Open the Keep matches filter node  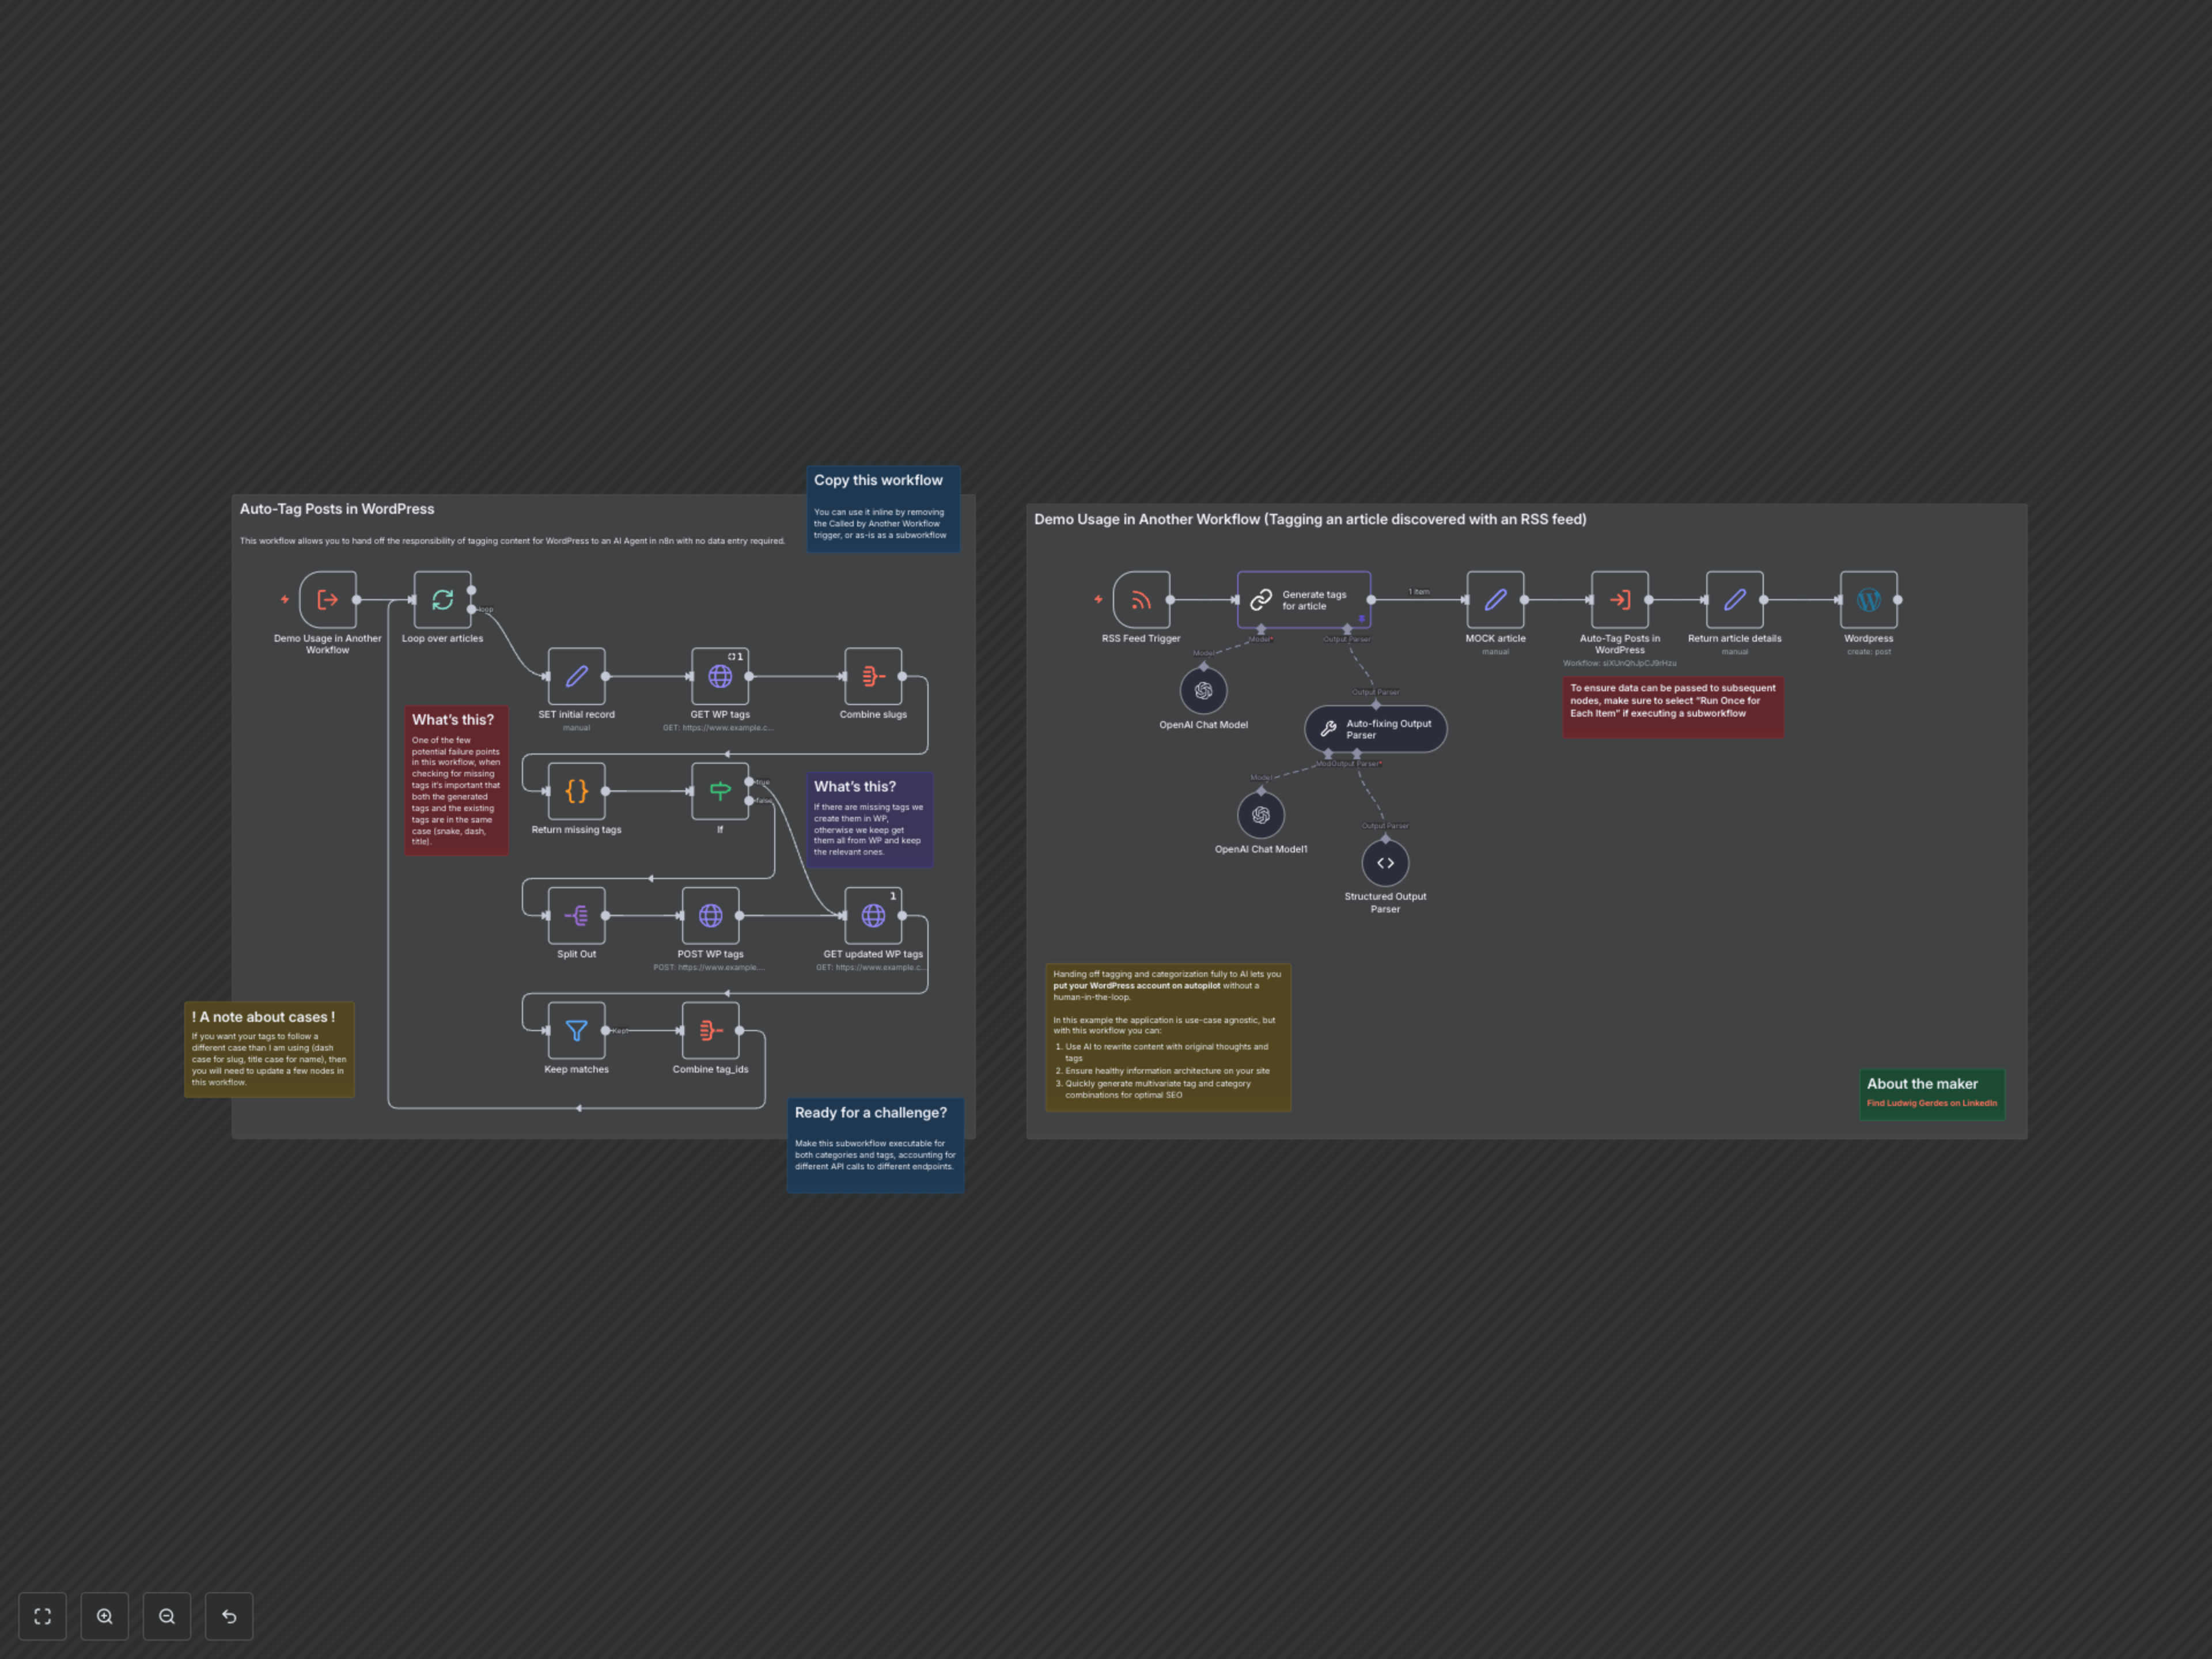576,1030
